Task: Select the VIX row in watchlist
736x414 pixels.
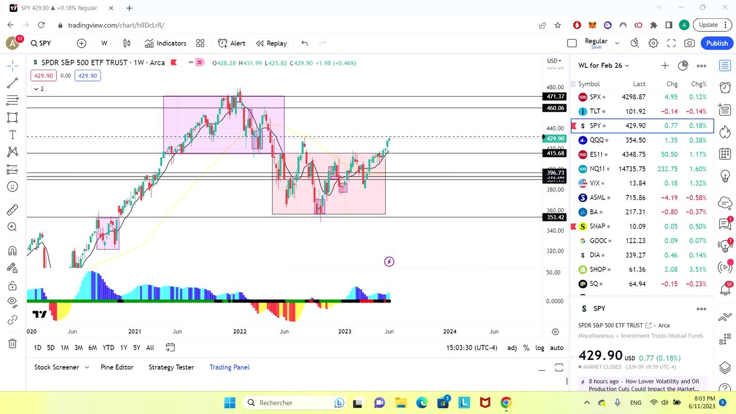Action: [x=642, y=183]
